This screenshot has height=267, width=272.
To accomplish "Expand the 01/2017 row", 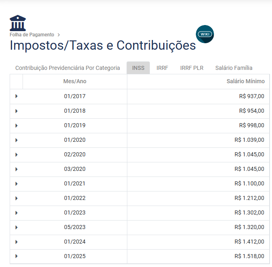I will [17, 96].
